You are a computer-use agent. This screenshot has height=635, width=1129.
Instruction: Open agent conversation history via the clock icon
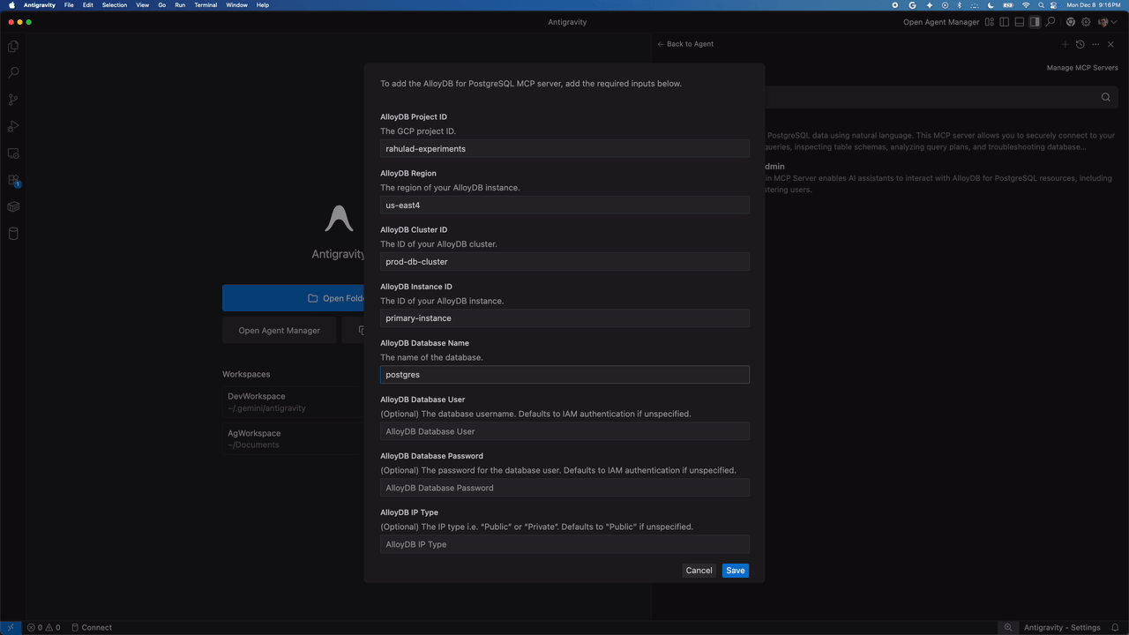click(1080, 44)
